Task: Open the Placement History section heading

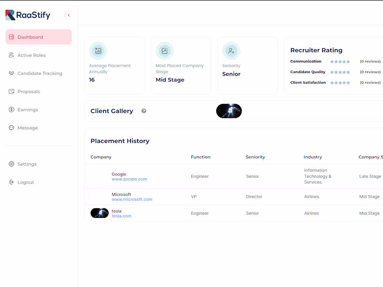Action: pos(120,141)
